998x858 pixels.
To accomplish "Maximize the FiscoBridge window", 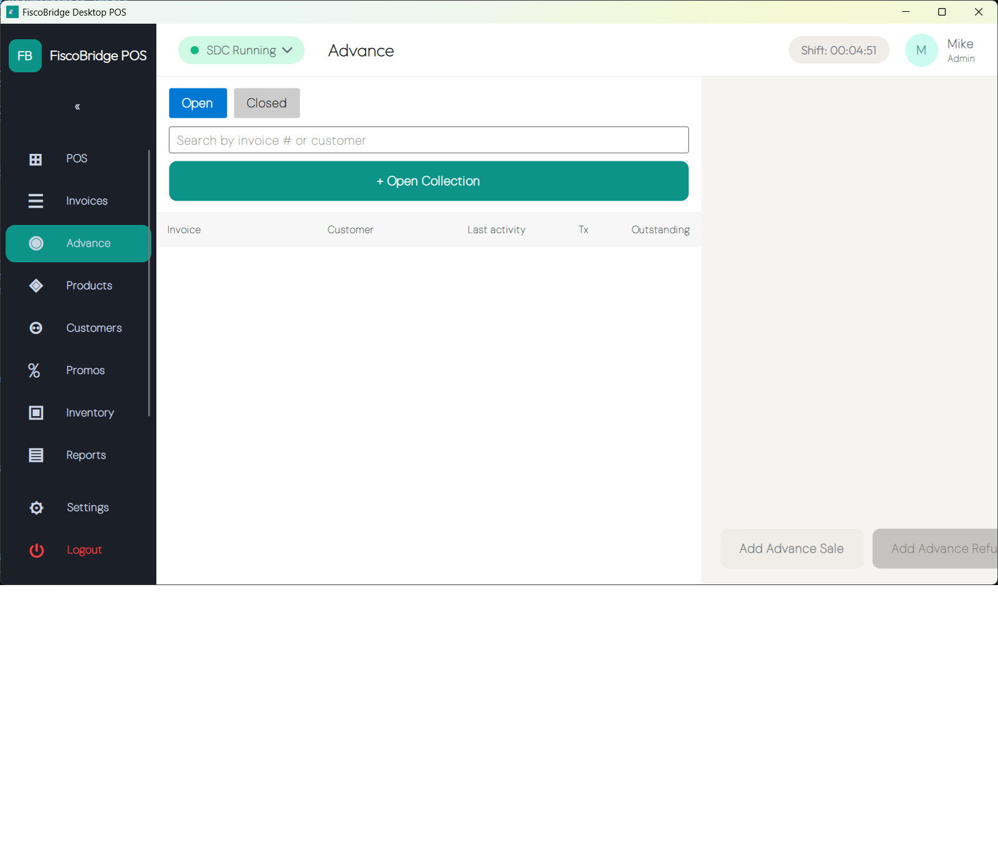I will [x=942, y=12].
